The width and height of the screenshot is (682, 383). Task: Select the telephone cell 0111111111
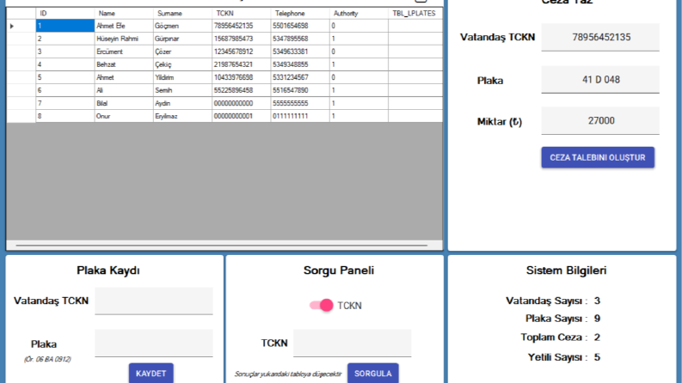[x=299, y=117]
